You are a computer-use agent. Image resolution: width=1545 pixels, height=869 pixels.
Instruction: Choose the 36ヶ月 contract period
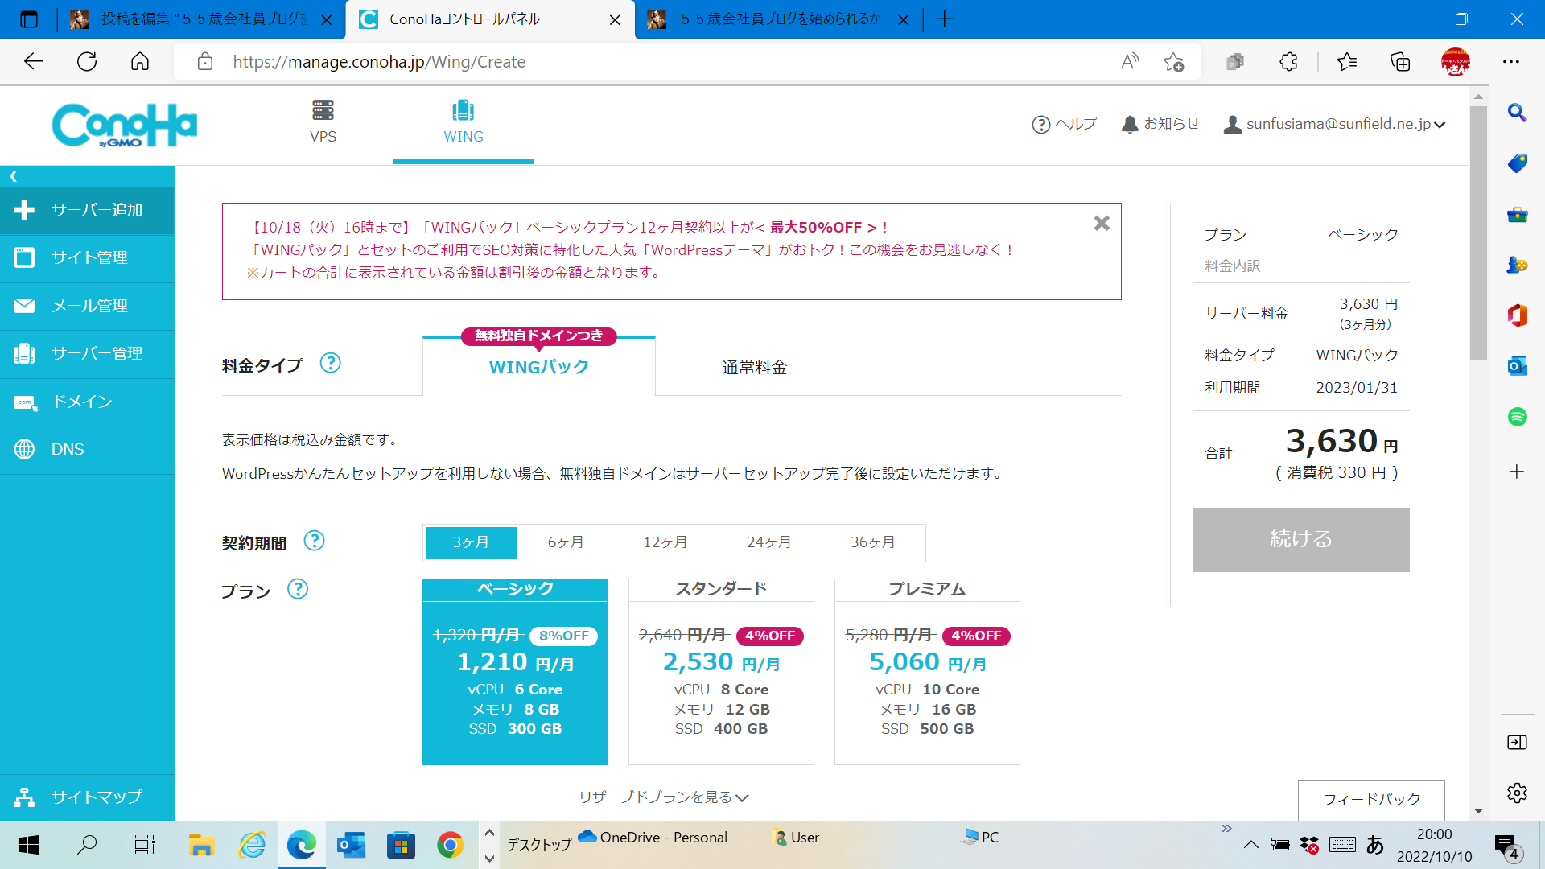coord(872,542)
